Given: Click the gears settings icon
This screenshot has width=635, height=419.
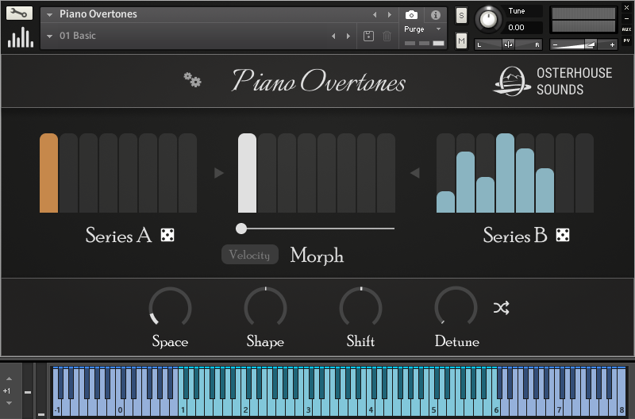Looking at the screenshot, I should click(192, 79).
